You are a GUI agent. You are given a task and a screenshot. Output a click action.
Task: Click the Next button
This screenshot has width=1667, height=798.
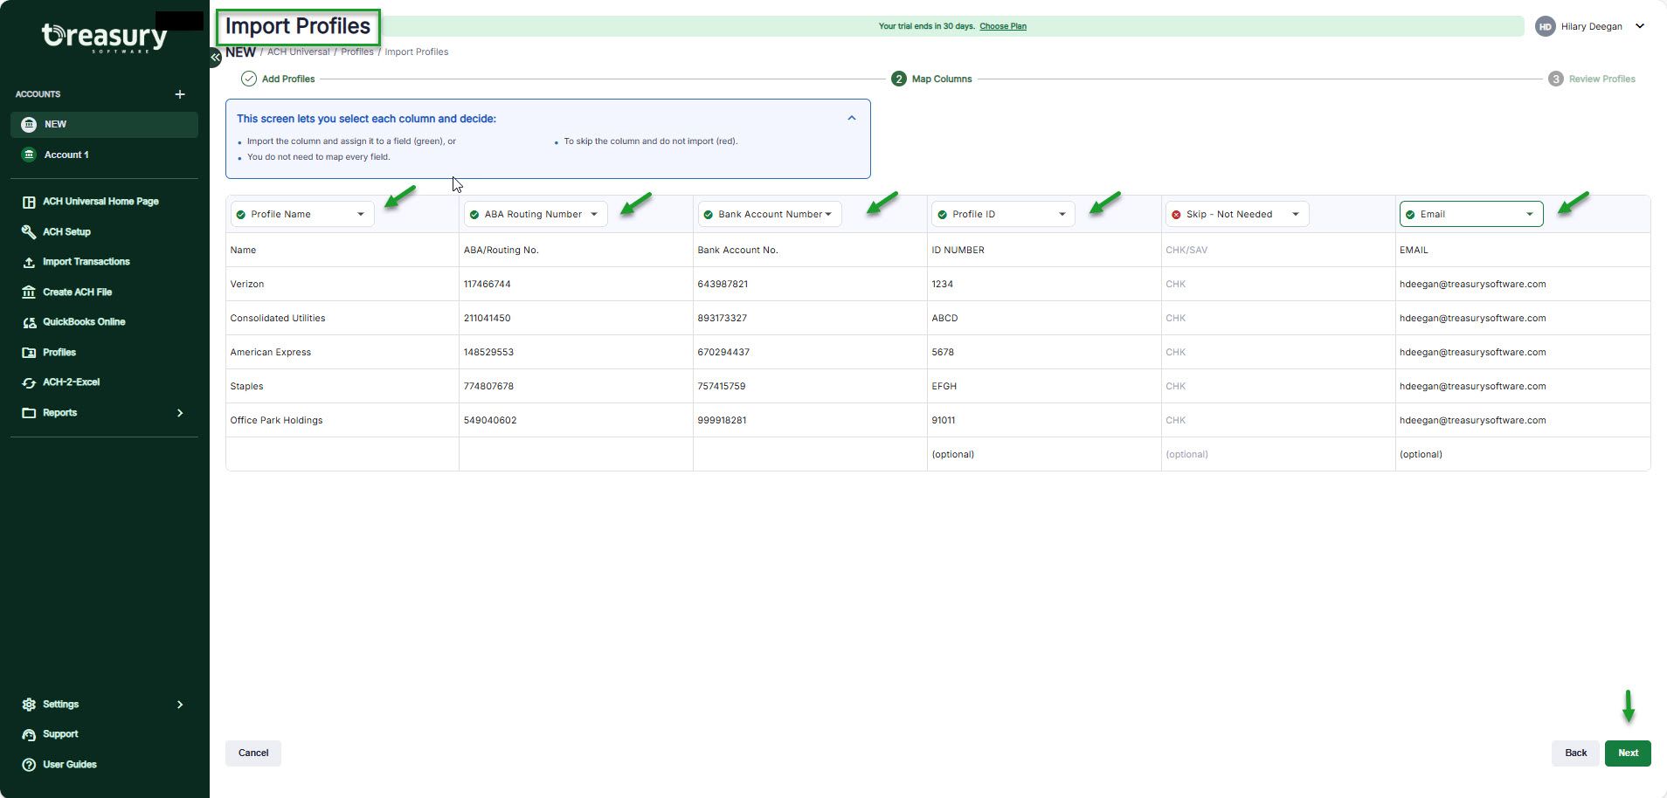point(1628,753)
